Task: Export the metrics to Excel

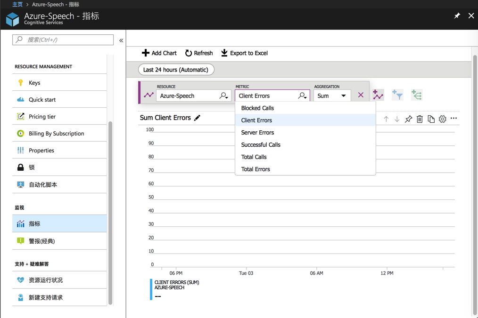Action: [x=244, y=53]
